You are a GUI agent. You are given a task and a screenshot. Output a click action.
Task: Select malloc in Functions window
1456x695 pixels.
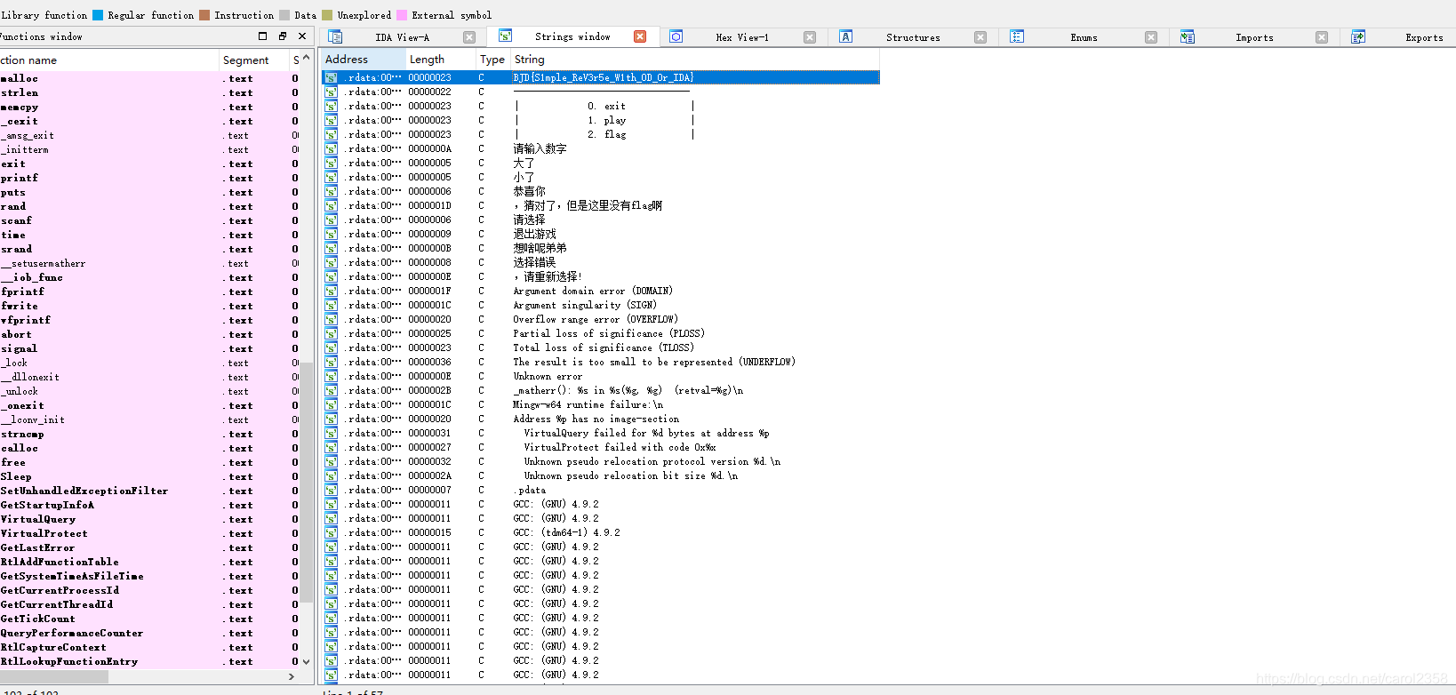149,78
